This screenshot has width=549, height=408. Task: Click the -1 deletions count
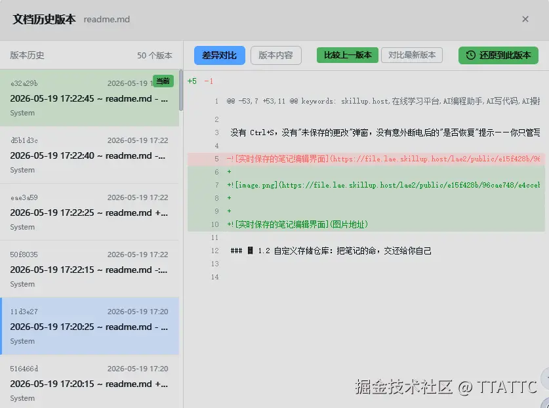coord(209,81)
